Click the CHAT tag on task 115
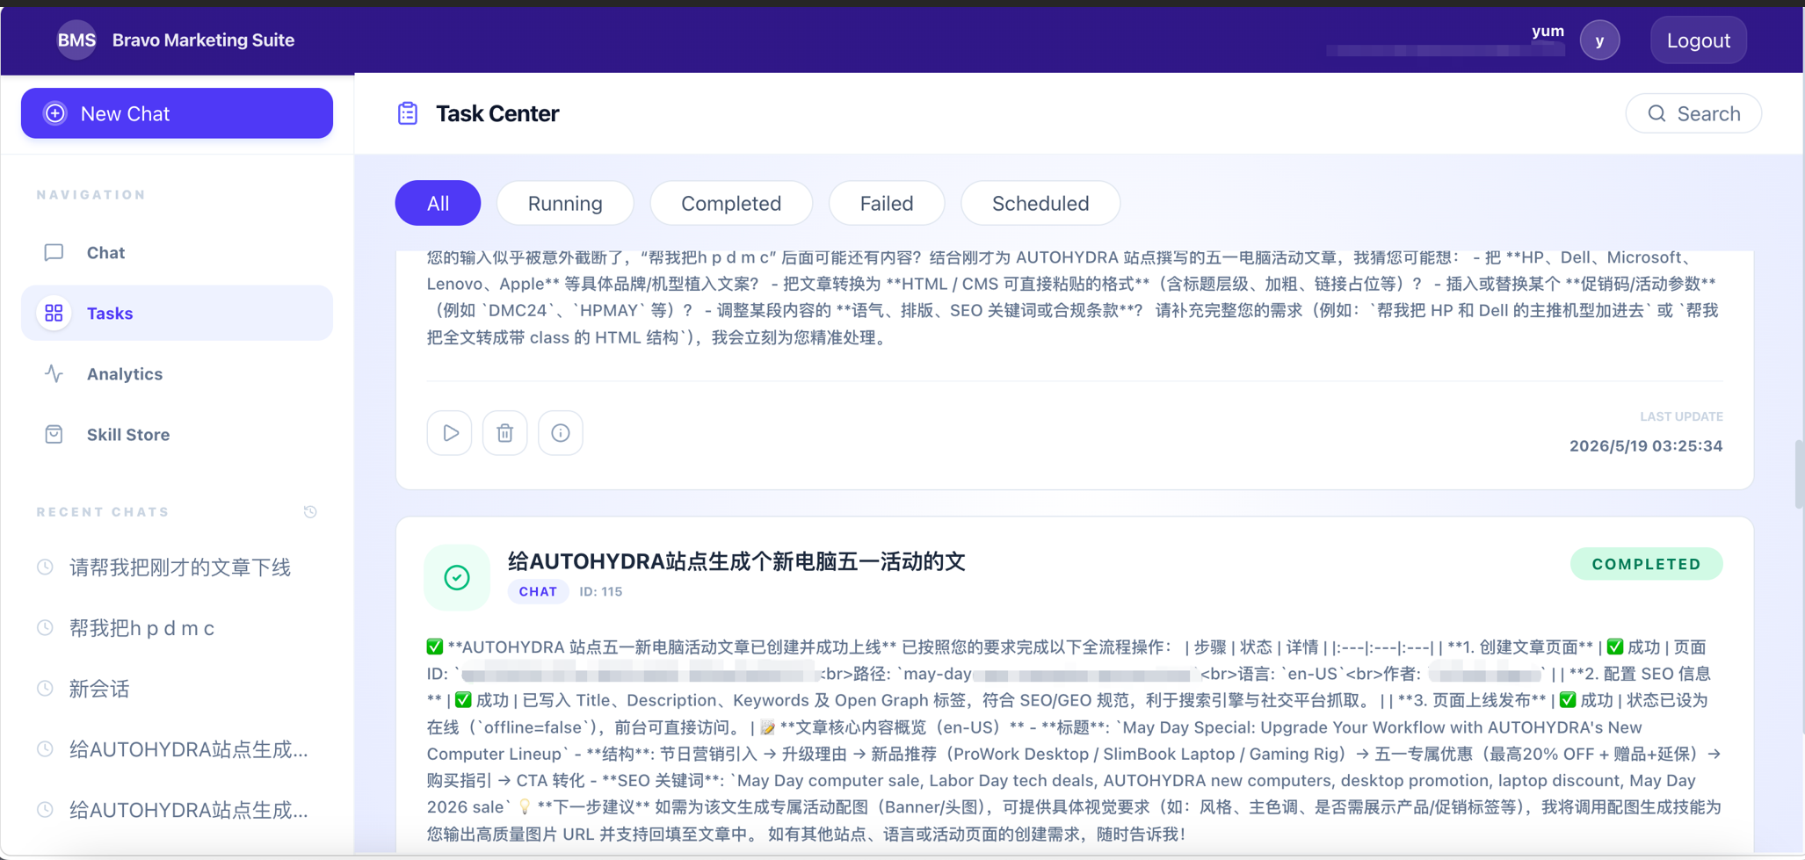 pyautogui.click(x=538, y=591)
